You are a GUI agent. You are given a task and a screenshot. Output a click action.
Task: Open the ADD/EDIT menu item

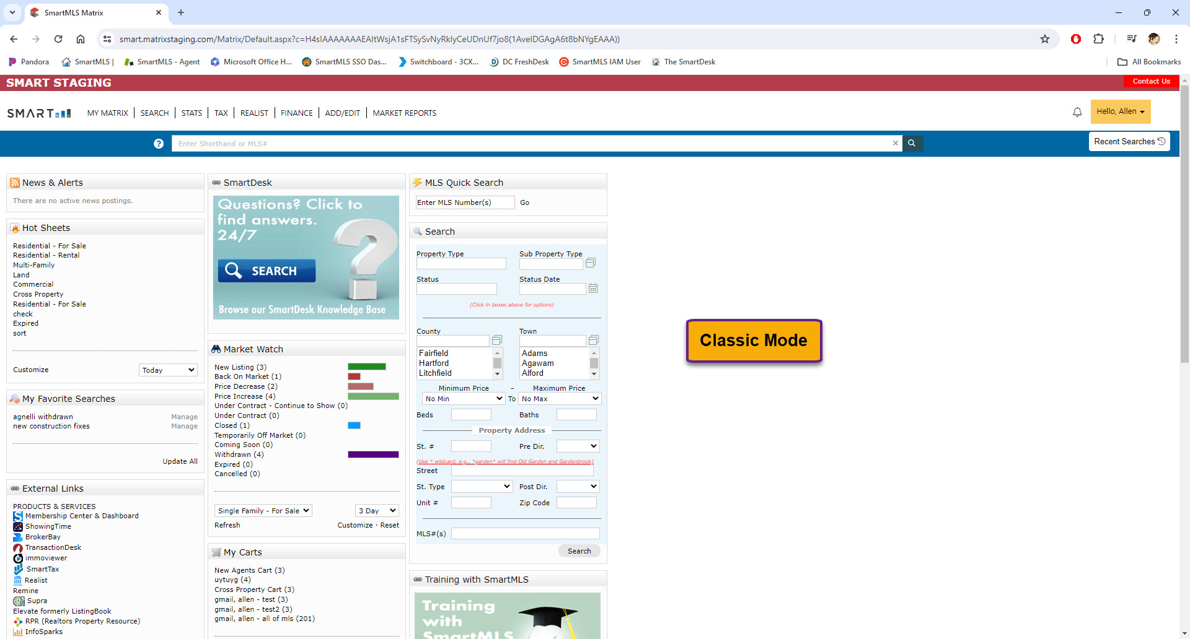[342, 113]
